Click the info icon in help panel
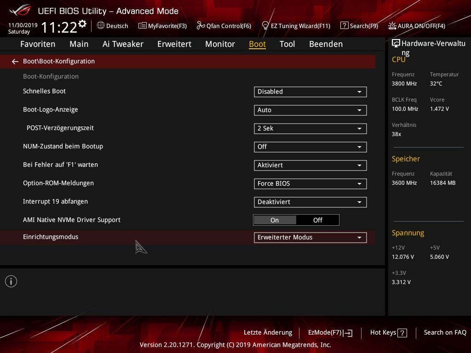 11,282
